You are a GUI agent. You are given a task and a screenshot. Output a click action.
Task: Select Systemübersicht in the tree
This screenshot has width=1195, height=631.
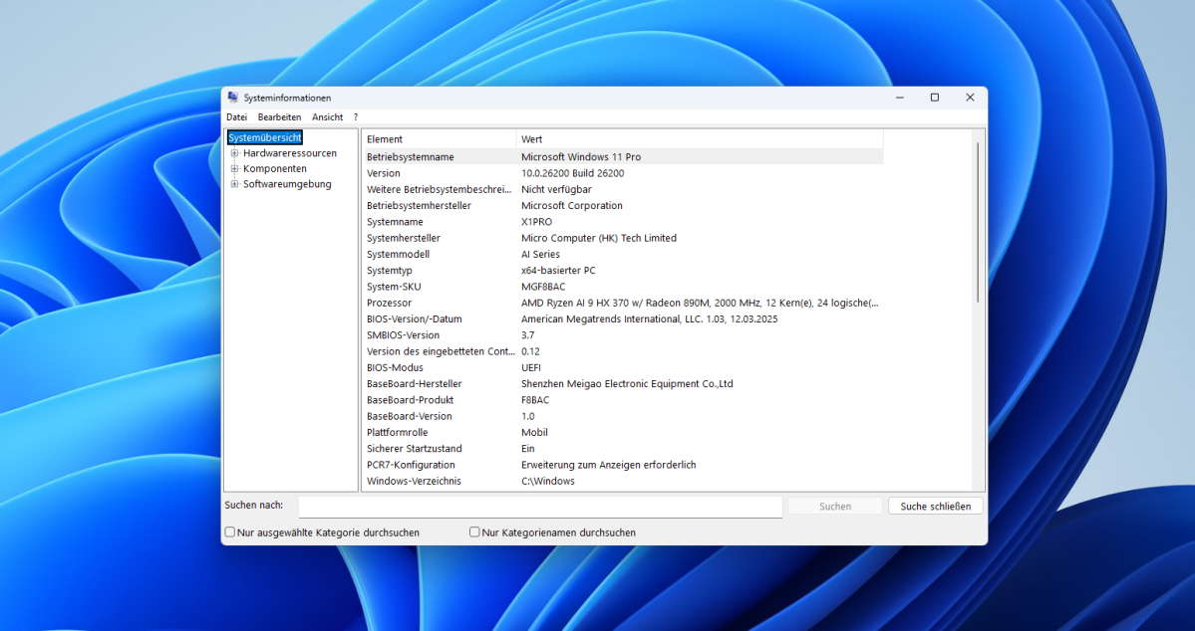pos(264,138)
